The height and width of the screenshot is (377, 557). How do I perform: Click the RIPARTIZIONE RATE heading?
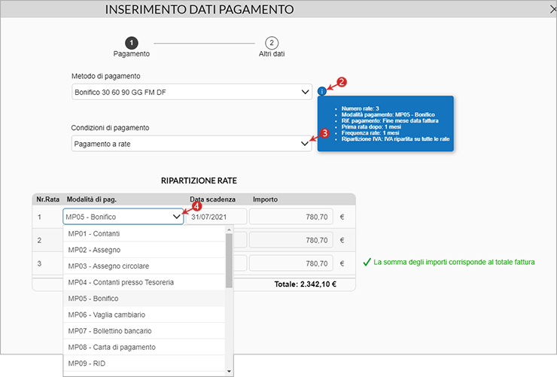199,181
